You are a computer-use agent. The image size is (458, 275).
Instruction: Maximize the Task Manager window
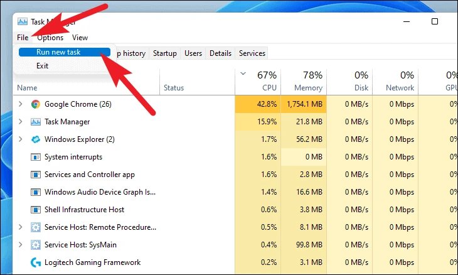(435, 21)
